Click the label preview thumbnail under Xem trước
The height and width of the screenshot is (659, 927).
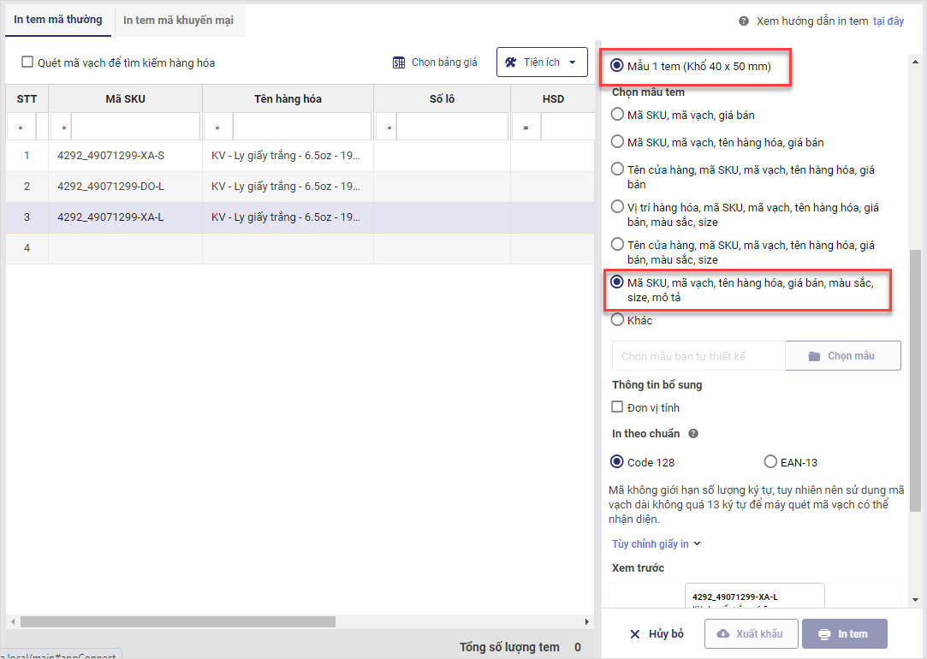pos(754,595)
